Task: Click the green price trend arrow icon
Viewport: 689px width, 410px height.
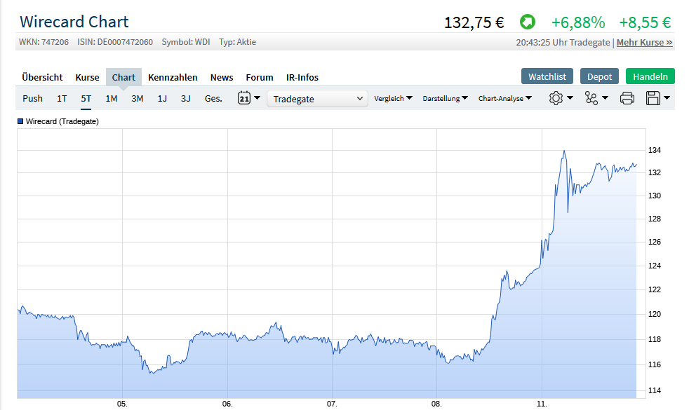Action: pos(527,22)
